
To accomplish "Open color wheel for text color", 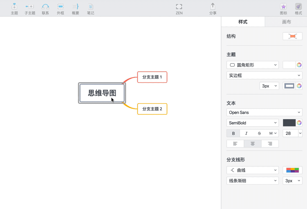I will tap(299, 123).
